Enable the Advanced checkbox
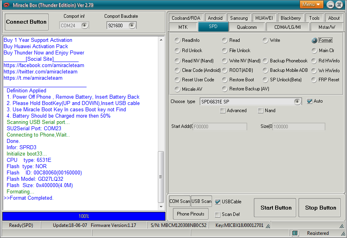Screen dimensions: 347x238 click(x=223, y=111)
